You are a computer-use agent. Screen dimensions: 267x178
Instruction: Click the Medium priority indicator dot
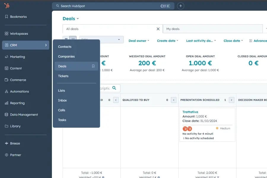(217, 128)
